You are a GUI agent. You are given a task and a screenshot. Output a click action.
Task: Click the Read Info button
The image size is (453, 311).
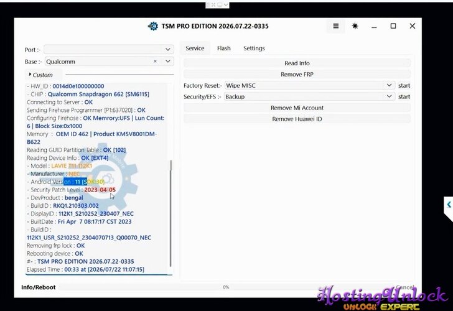coord(297,63)
